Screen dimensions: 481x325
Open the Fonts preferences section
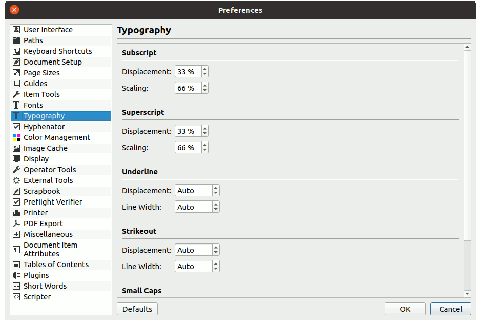tap(33, 105)
